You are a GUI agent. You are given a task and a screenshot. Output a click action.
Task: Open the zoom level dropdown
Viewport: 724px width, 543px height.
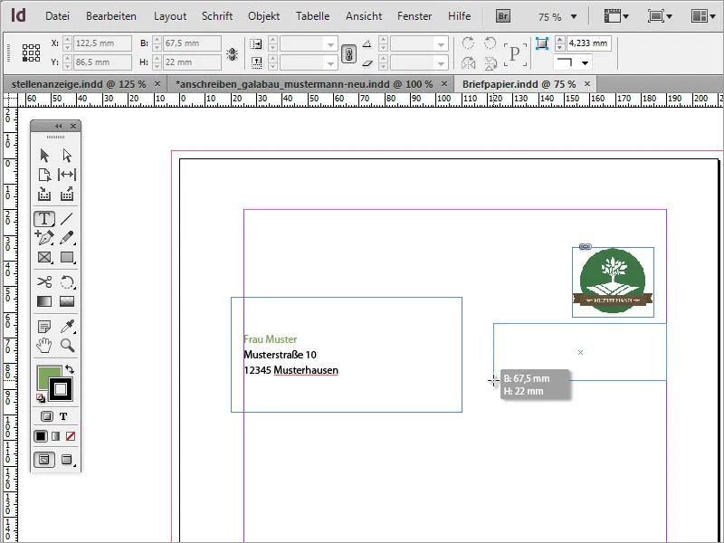tap(574, 16)
